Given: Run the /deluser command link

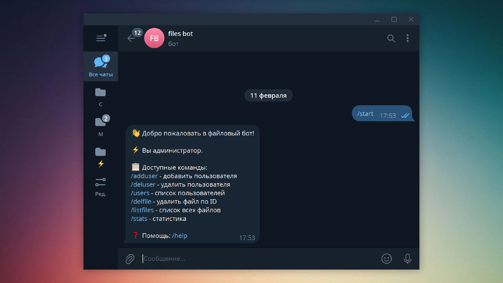Looking at the screenshot, I should [x=143, y=184].
